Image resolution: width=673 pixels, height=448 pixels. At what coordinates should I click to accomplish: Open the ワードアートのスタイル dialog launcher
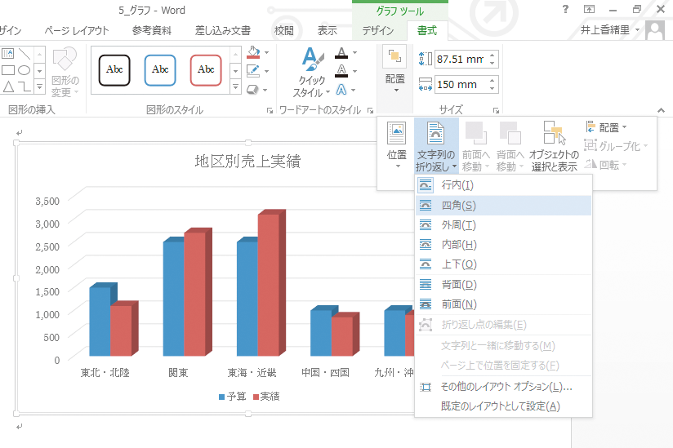tap(370, 111)
